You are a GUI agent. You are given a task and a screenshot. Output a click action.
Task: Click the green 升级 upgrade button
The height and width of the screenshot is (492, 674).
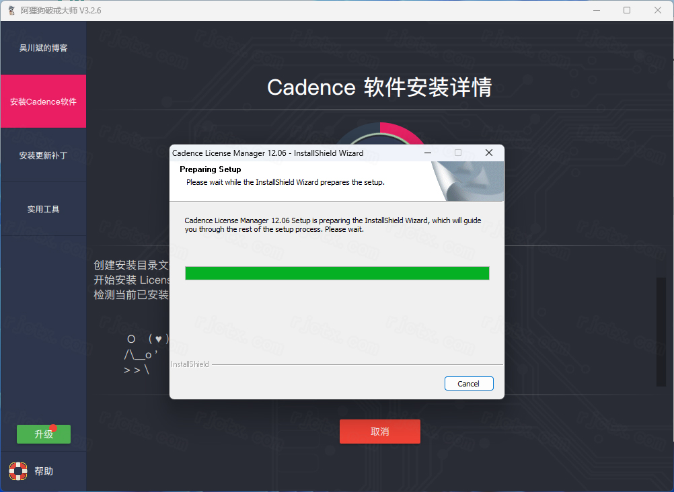[x=44, y=434]
